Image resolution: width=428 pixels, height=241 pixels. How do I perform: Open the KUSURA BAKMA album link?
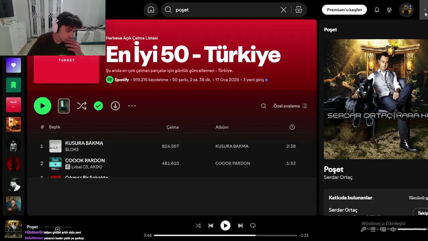coord(232,146)
